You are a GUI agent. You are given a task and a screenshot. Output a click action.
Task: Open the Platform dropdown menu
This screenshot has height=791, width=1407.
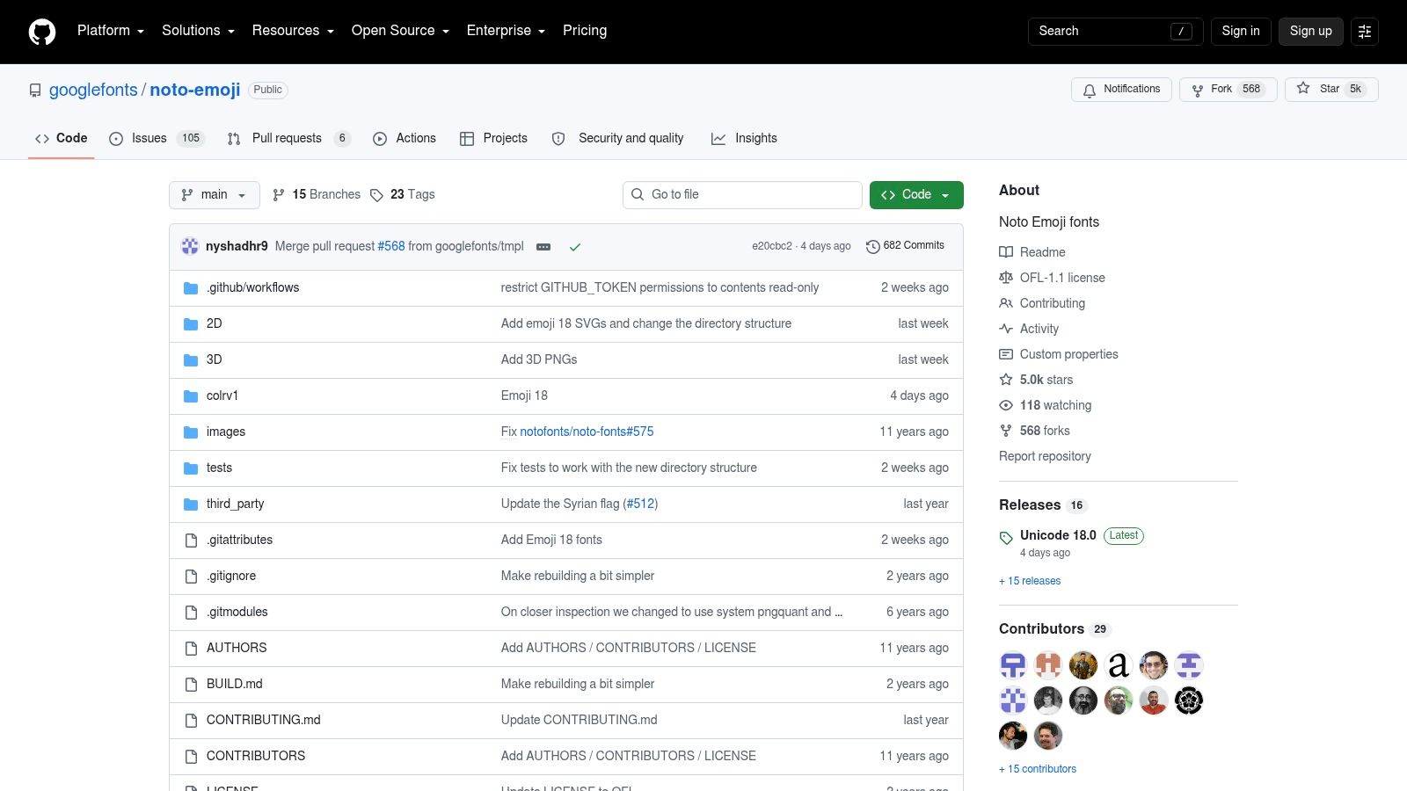pyautogui.click(x=111, y=31)
